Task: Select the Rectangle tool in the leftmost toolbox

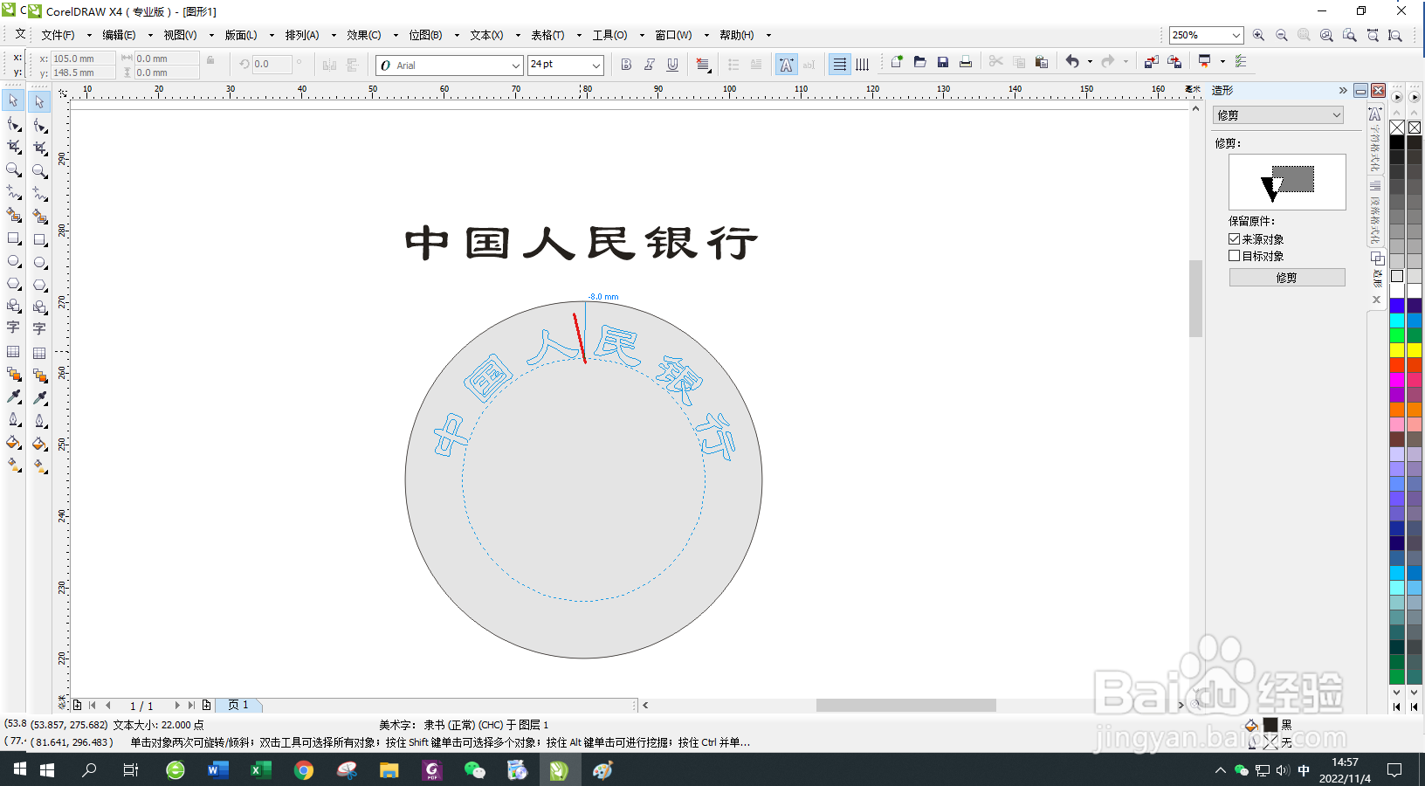Action: [13, 238]
